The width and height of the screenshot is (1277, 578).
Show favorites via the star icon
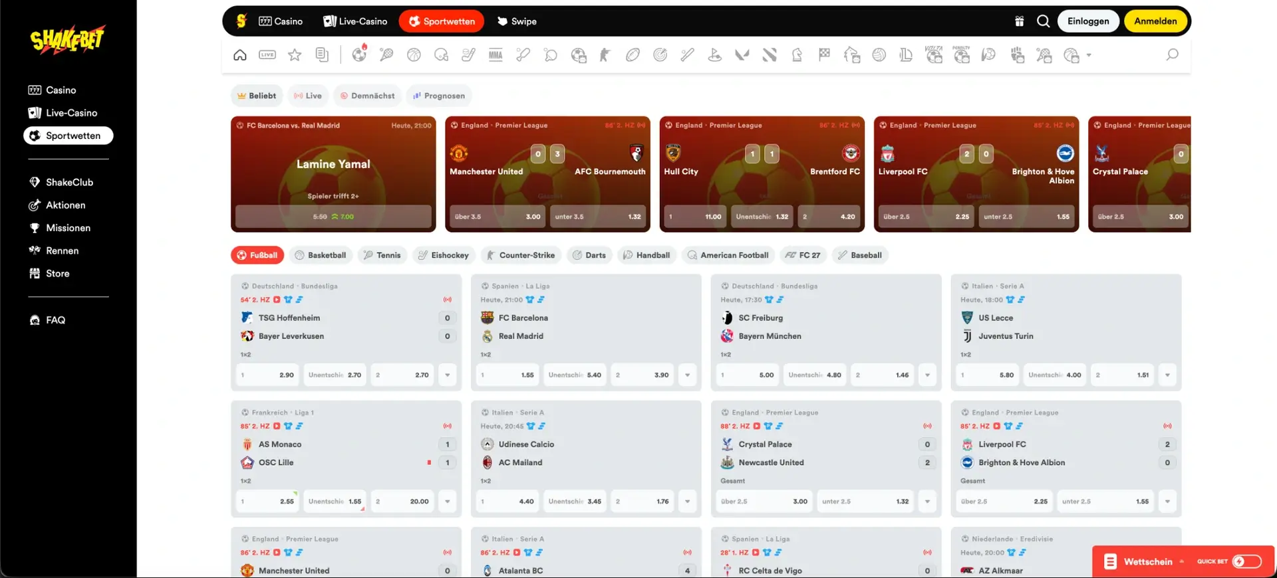pos(295,55)
